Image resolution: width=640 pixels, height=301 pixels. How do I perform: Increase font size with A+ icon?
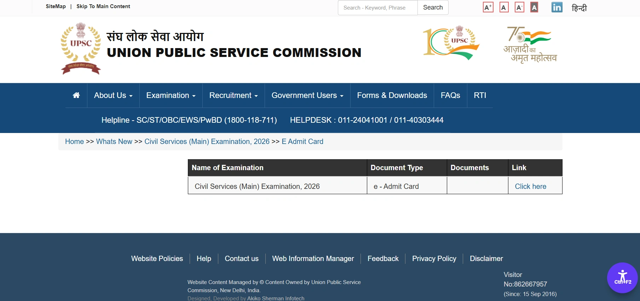pyautogui.click(x=488, y=7)
